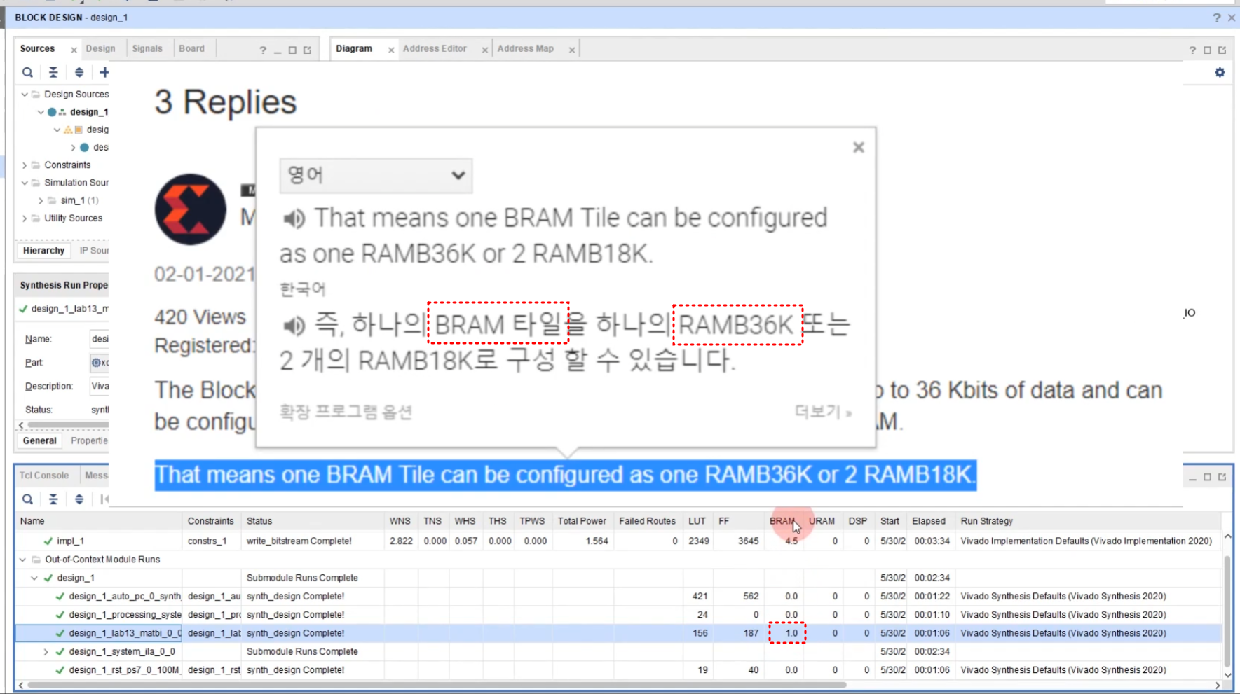Expand all rows in Design Runs toolbar
Image resolution: width=1240 pixels, height=694 pixels.
tap(79, 499)
